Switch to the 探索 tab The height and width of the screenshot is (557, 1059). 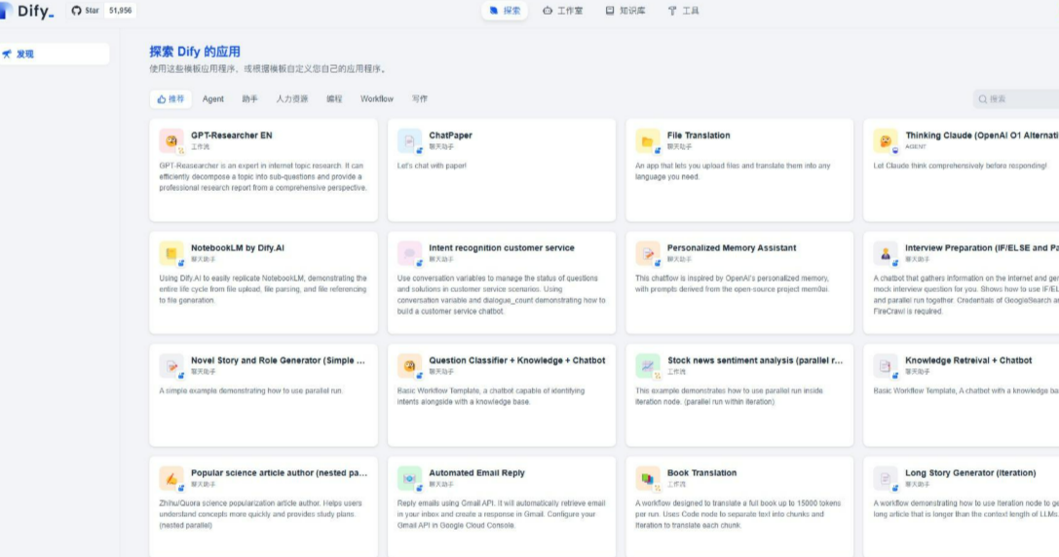coord(505,11)
